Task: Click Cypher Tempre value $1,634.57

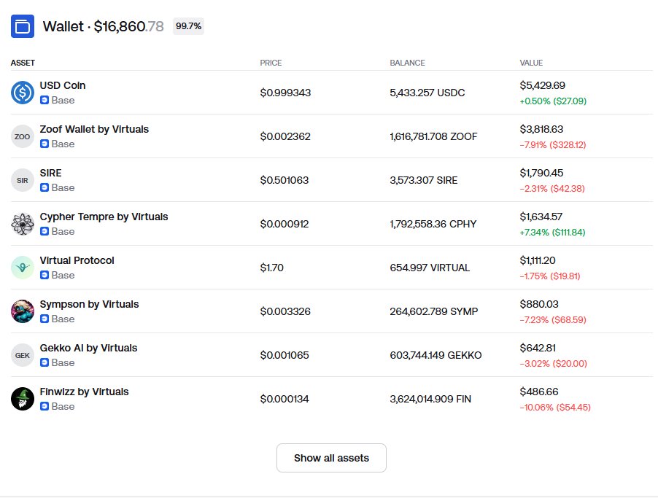Action: coord(541,217)
